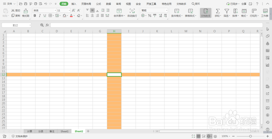Open the 公式 (Formulas) tab
This screenshot has width=272, height=139.
(98, 4)
